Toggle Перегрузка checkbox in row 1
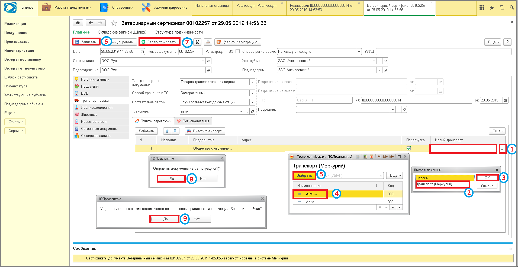Screen dimensions: 518x267 409,148
